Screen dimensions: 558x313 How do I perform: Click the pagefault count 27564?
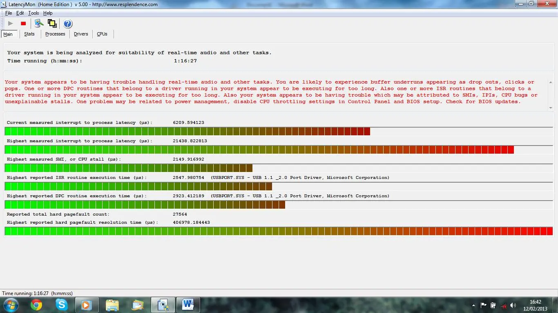pyautogui.click(x=180, y=214)
